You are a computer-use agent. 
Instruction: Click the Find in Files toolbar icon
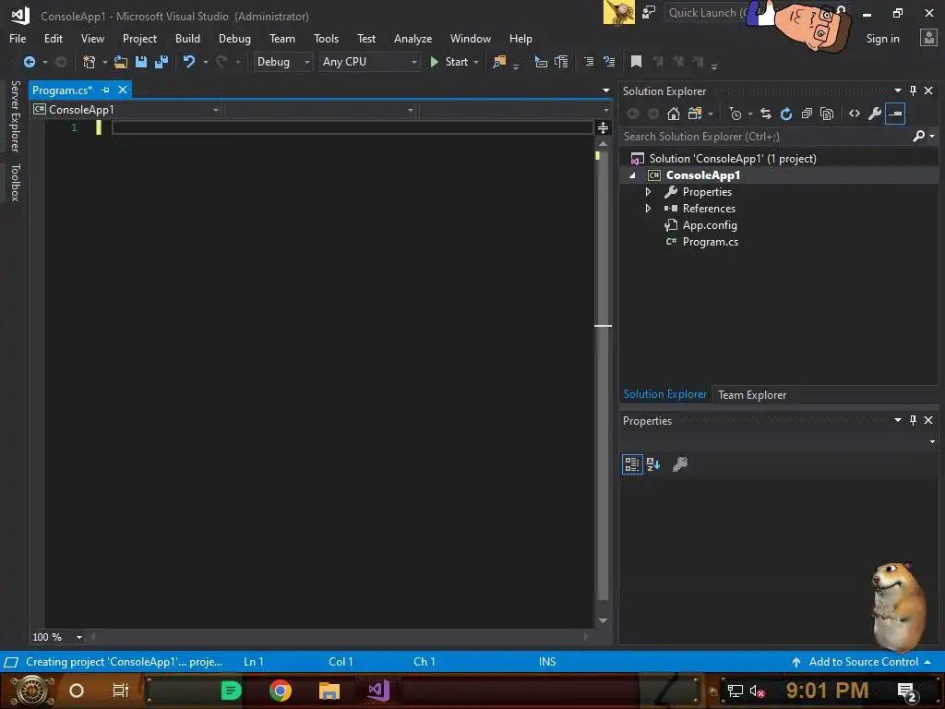(499, 62)
